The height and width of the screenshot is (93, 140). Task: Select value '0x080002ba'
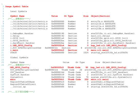[x=58, y=41]
